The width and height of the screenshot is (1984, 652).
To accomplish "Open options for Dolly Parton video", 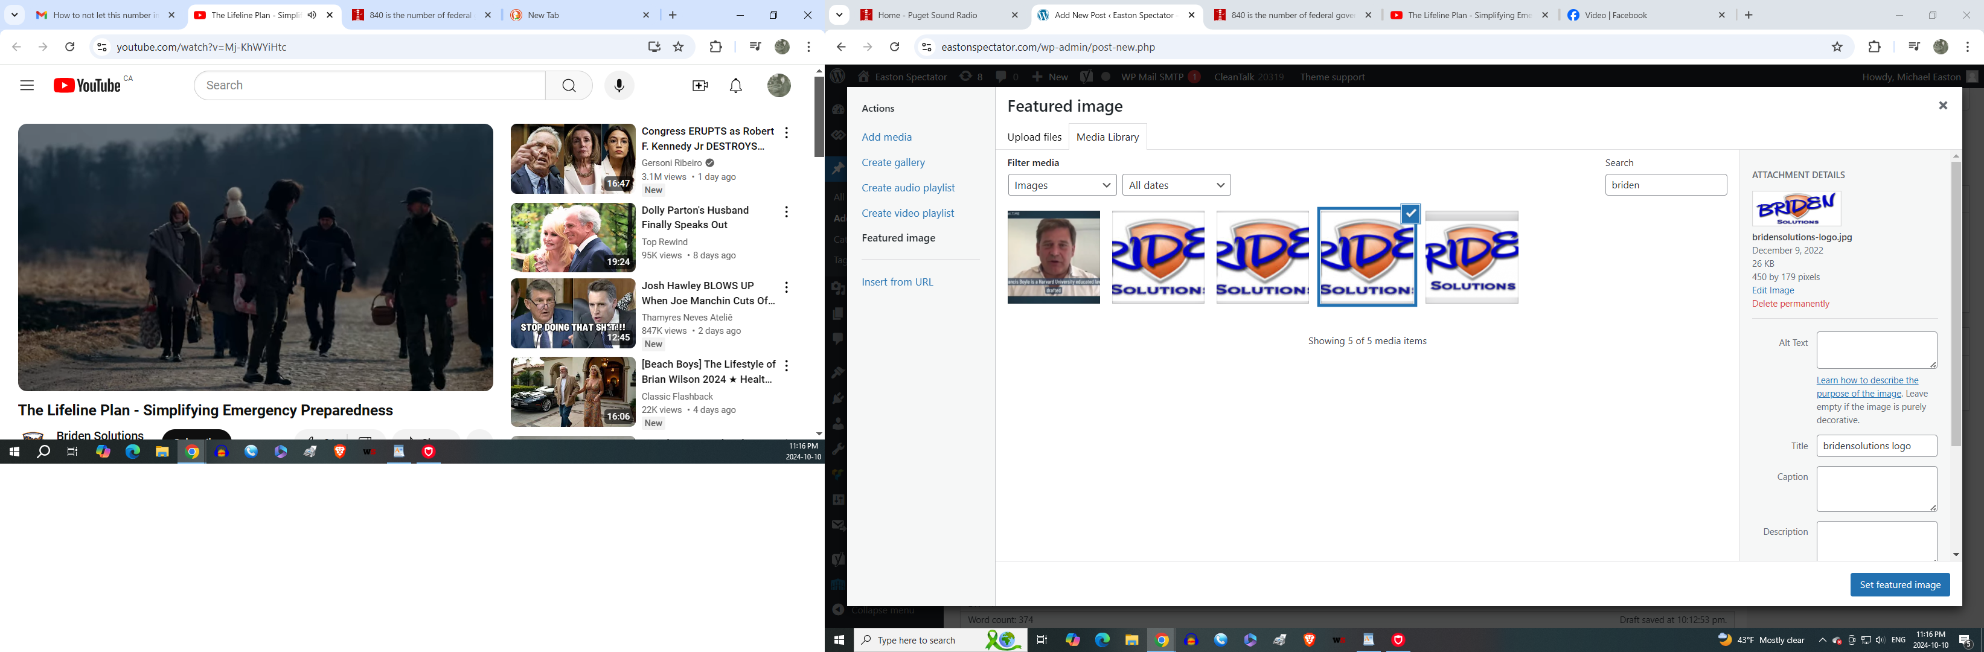I will [x=786, y=212].
